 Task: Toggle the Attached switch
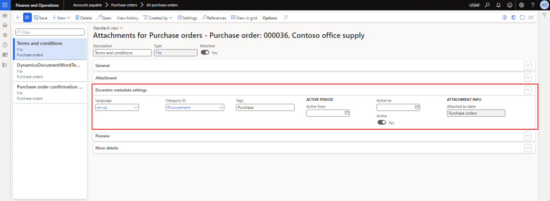(205, 52)
